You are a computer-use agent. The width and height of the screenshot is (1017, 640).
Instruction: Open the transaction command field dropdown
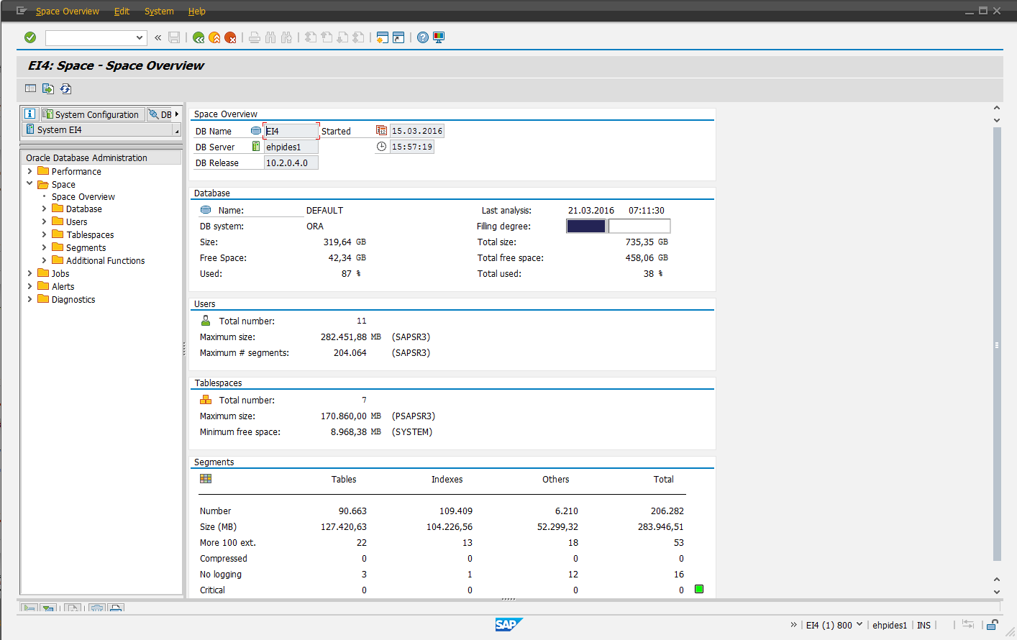click(140, 37)
